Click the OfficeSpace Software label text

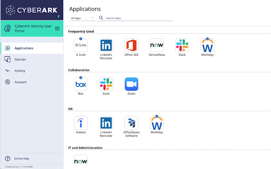coord(131,134)
